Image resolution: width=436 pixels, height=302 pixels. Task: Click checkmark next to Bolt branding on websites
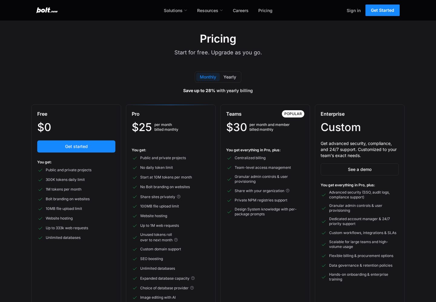[x=40, y=199]
